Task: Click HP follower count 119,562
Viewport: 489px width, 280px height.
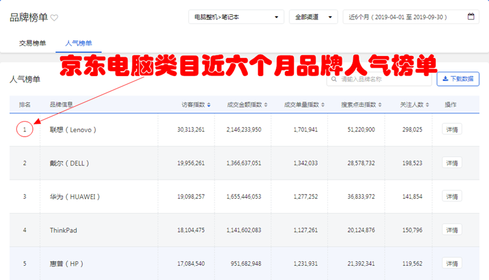Action: point(412,264)
